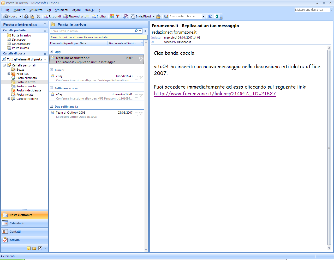334x260 pixels.
Task: Click the blue Help question mark icon
Action: (x=210, y=16)
